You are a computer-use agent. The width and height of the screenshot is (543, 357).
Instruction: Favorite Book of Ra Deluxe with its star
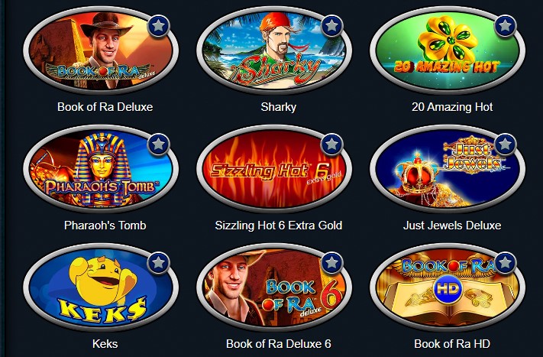pos(158,26)
